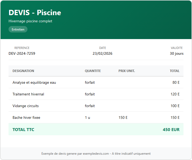Click the Hivernage piscine complet subtitle

point(30,21)
